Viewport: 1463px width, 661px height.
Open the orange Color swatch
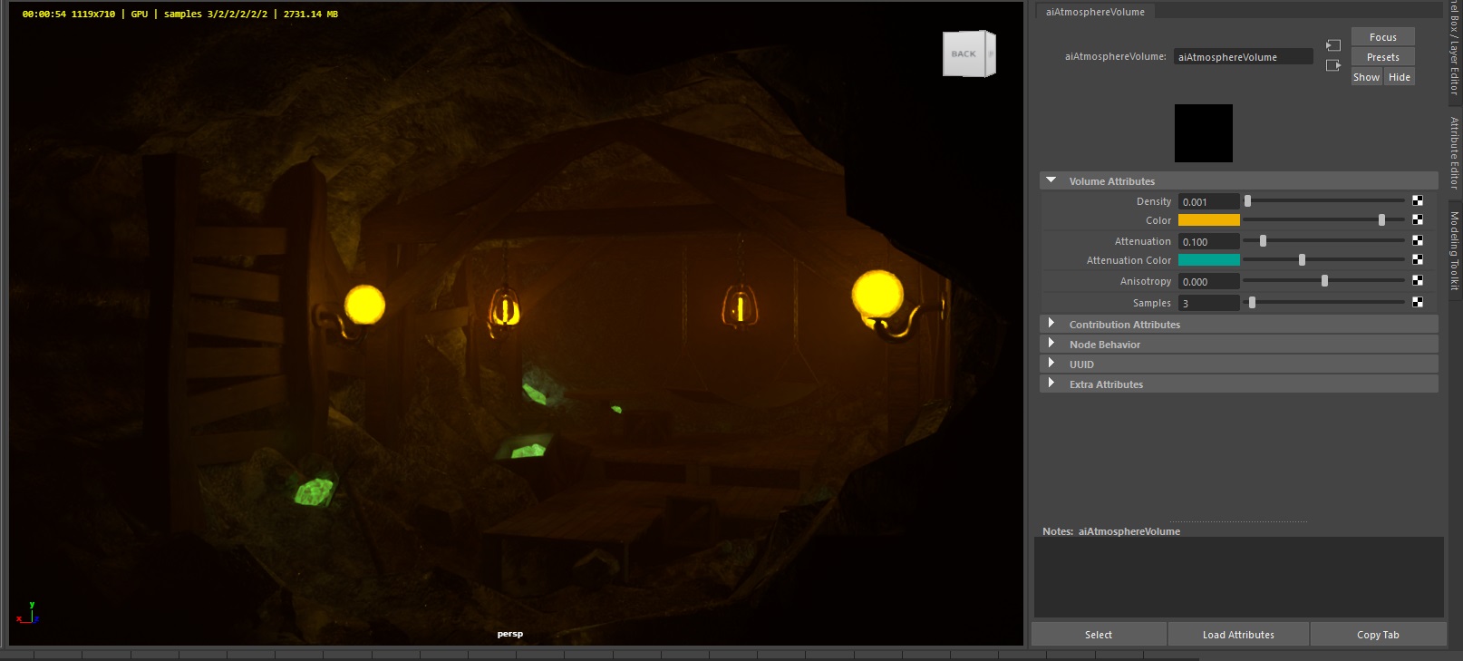tap(1208, 220)
